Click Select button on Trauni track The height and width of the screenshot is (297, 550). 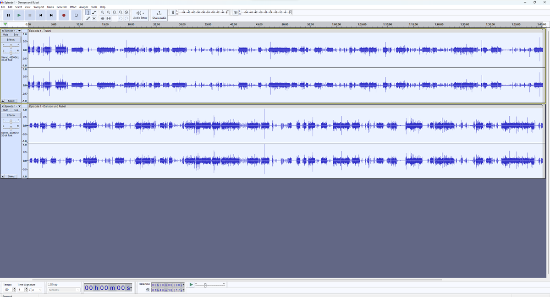pyautogui.click(x=11, y=101)
